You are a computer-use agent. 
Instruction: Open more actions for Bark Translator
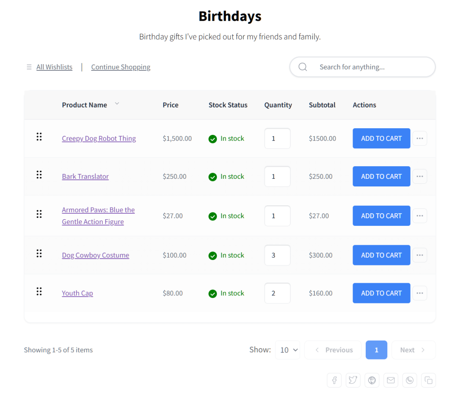pyautogui.click(x=420, y=176)
